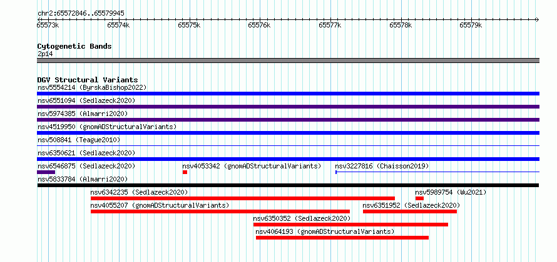This screenshot has height=262, width=557.
Task: Select the short purple bar under nsv6546875
Action: 46,172
